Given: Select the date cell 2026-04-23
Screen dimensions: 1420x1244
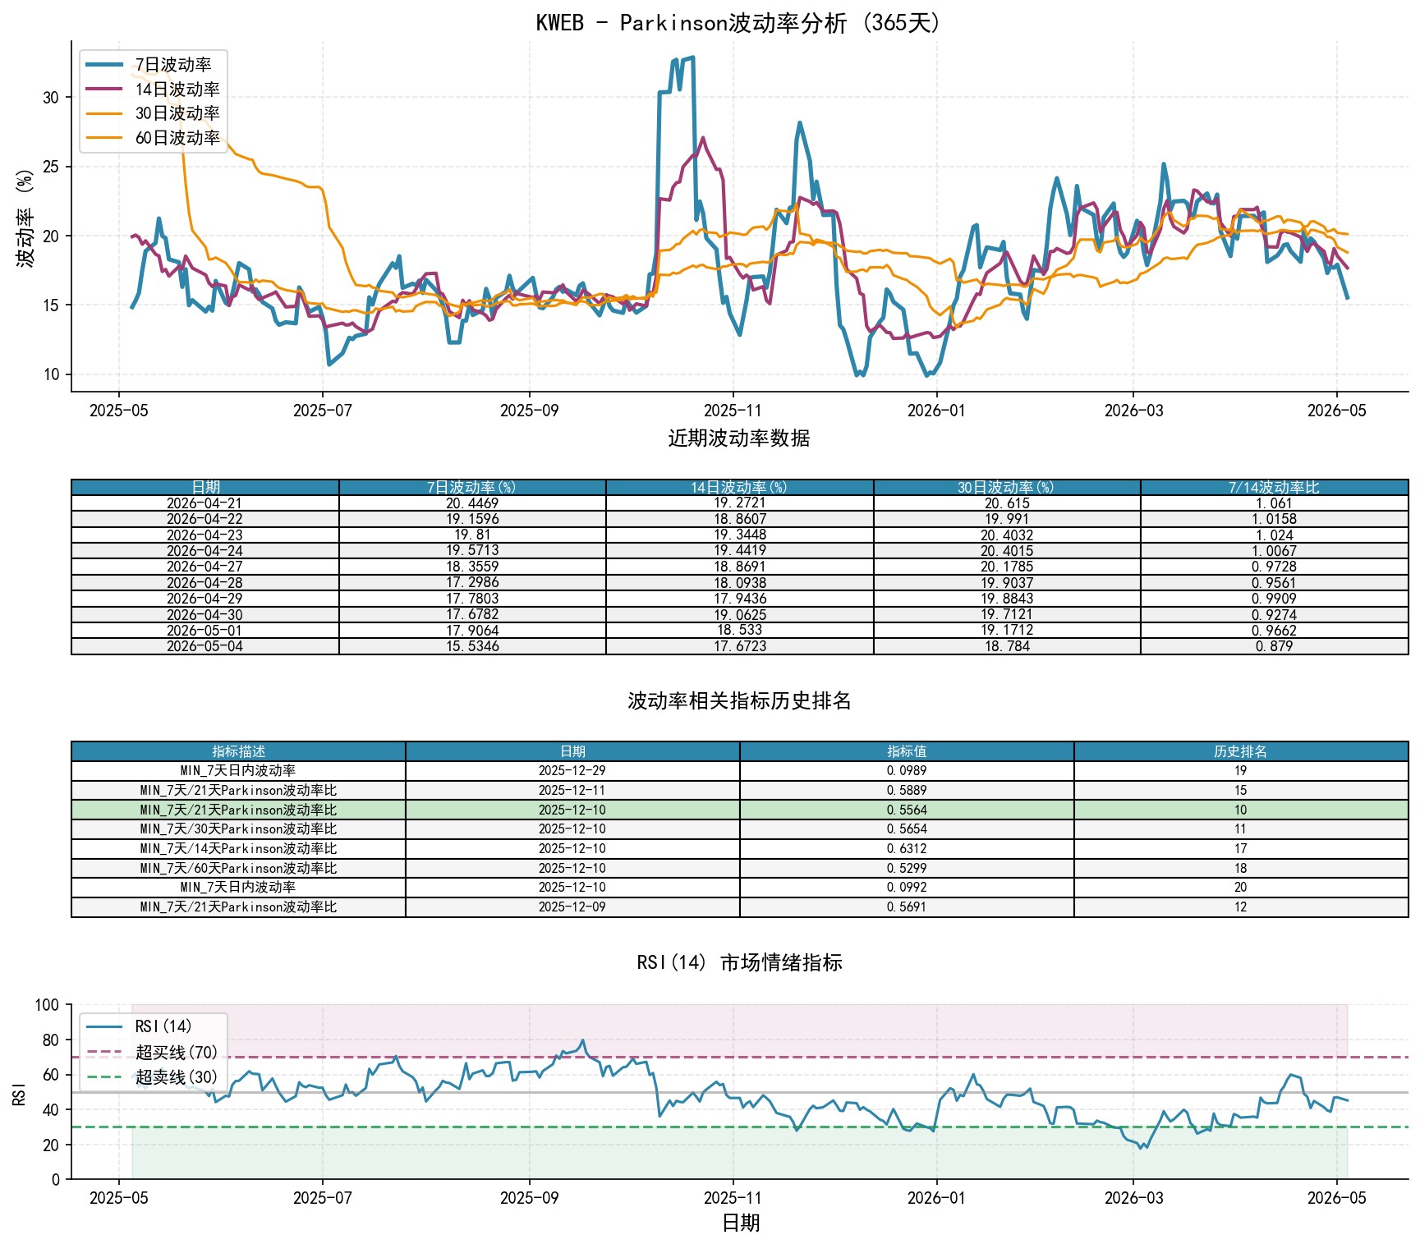Looking at the screenshot, I should pos(204,535).
